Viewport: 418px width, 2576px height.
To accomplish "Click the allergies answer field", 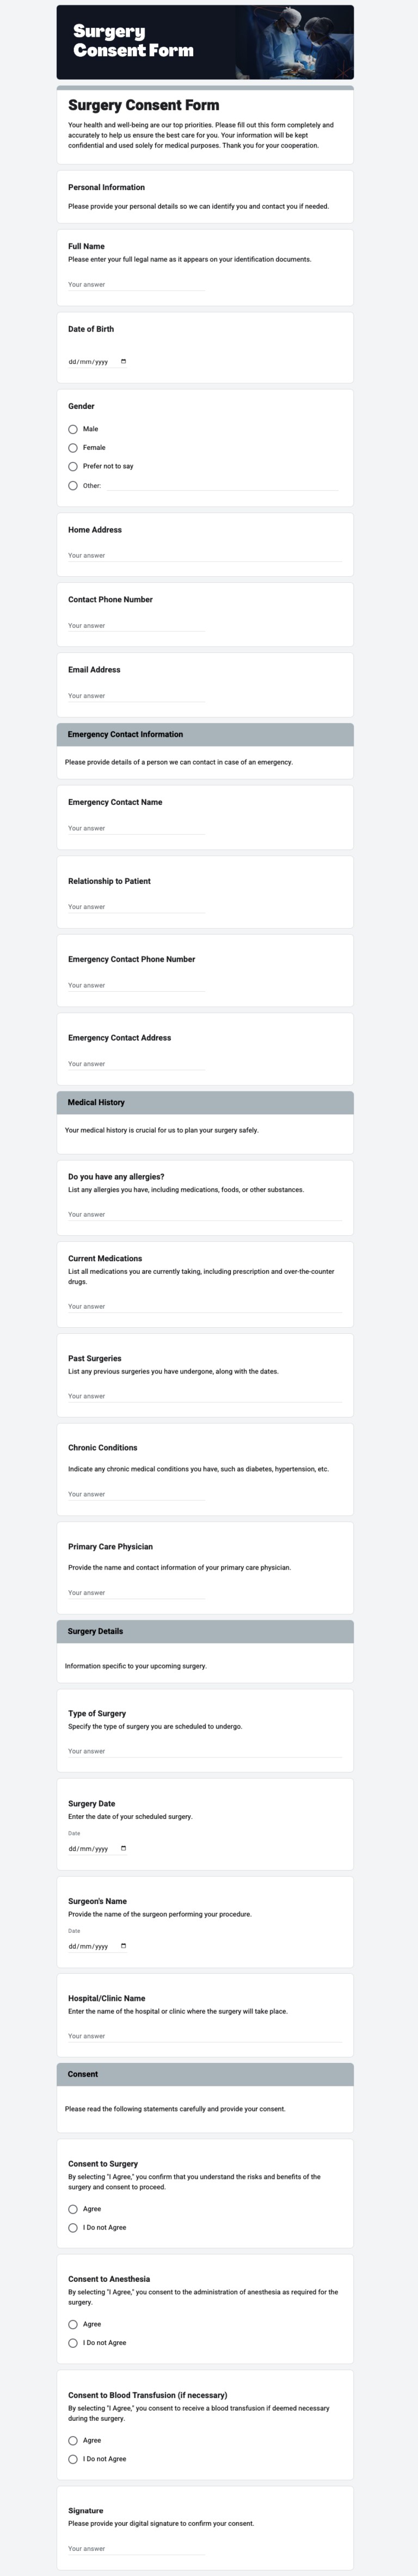I will tap(135, 1214).
